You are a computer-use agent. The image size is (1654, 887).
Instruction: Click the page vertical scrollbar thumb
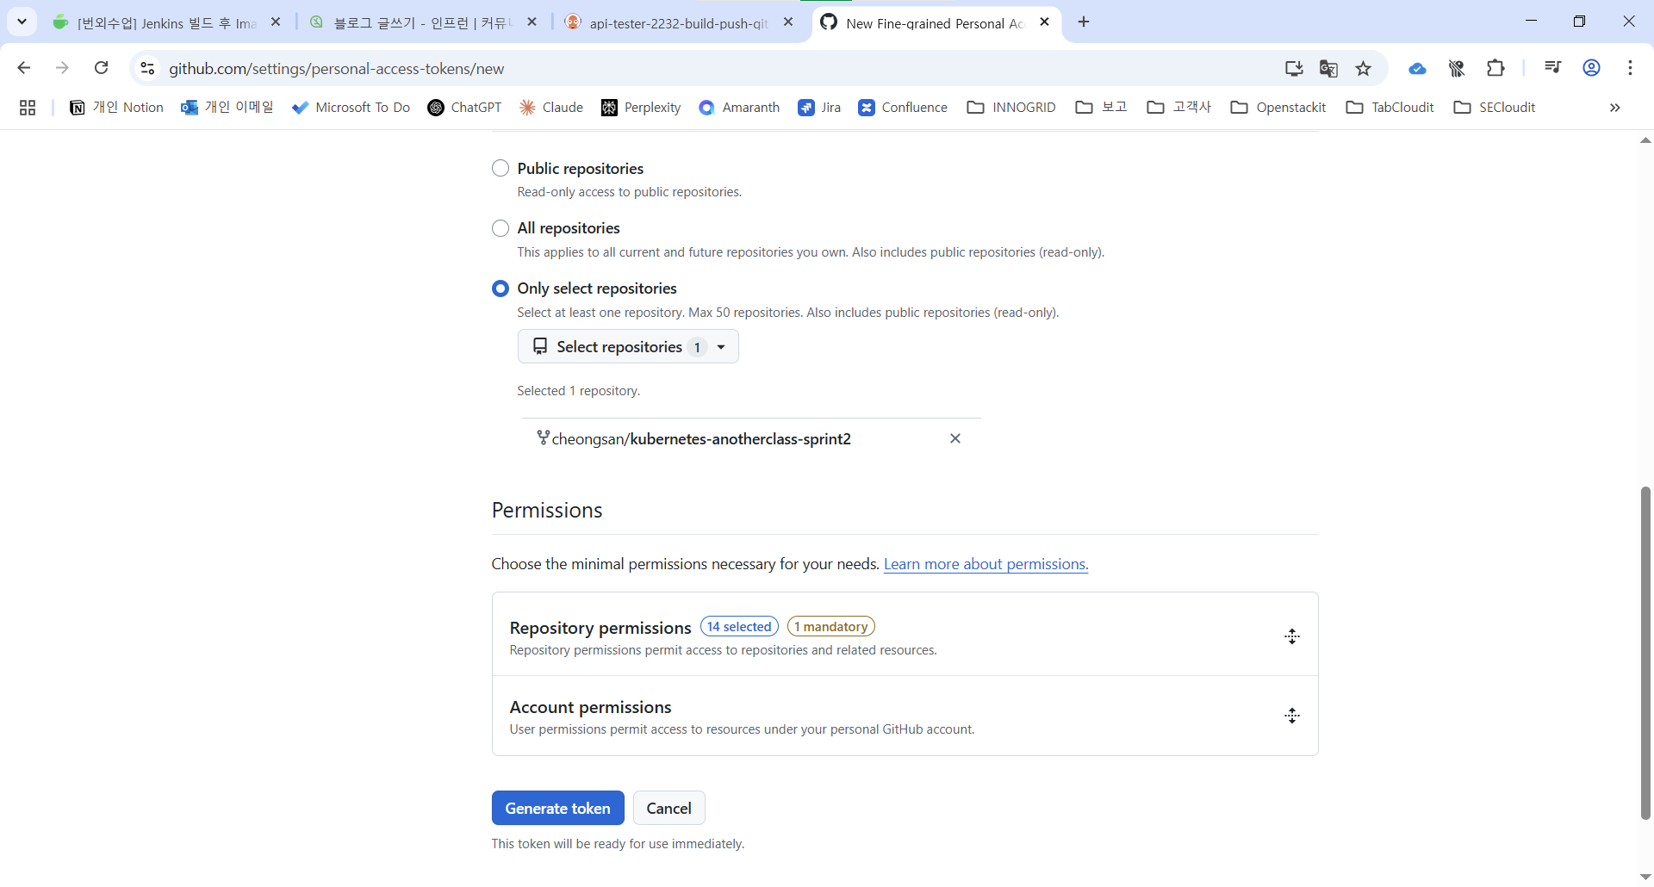(1645, 653)
